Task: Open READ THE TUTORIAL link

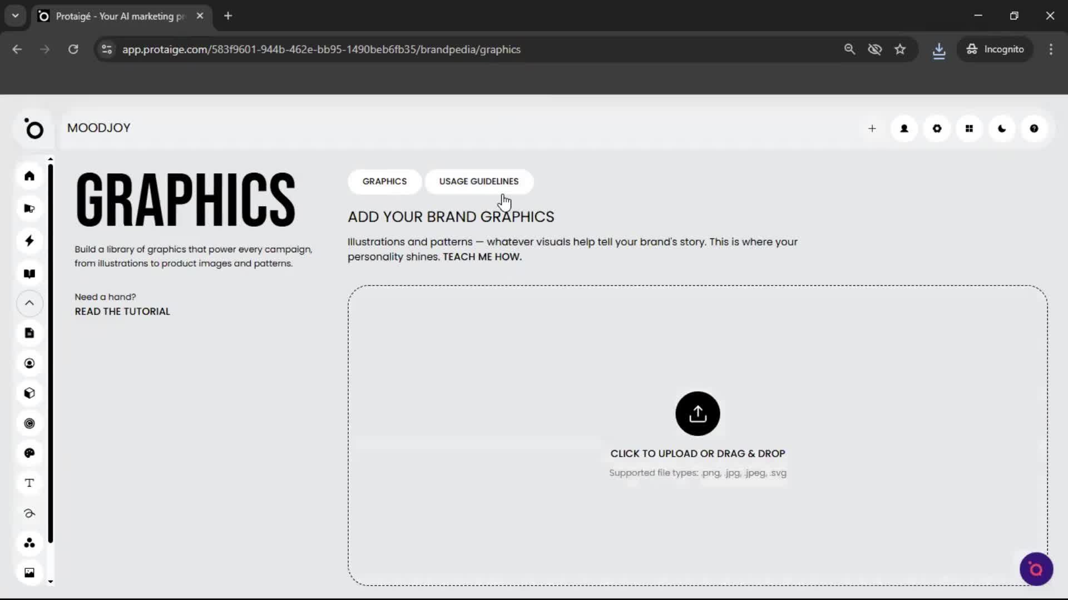Action: coord(122,311)
